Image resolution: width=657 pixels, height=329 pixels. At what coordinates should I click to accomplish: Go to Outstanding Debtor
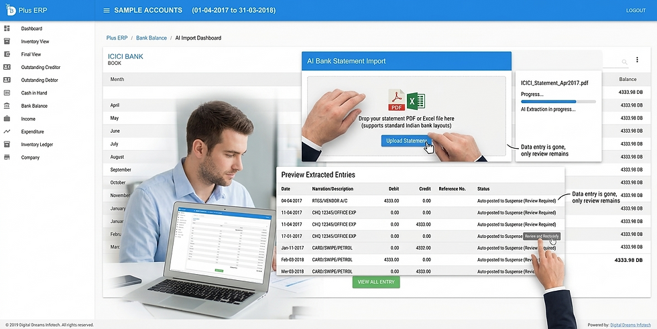(40, 80)
